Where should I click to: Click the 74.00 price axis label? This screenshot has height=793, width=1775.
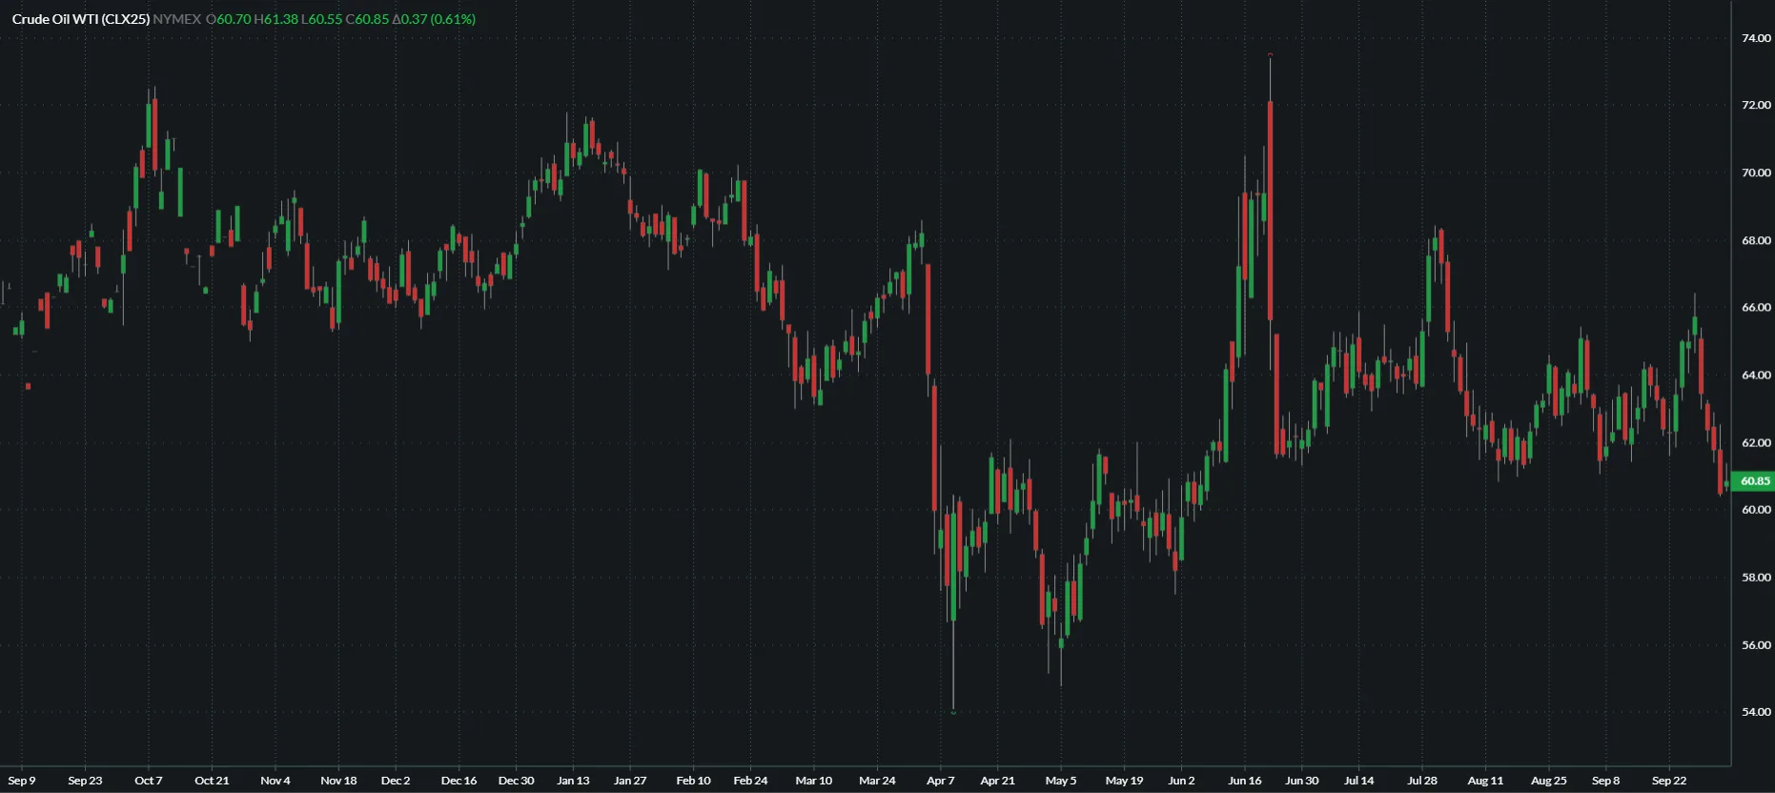point(1755,38)
